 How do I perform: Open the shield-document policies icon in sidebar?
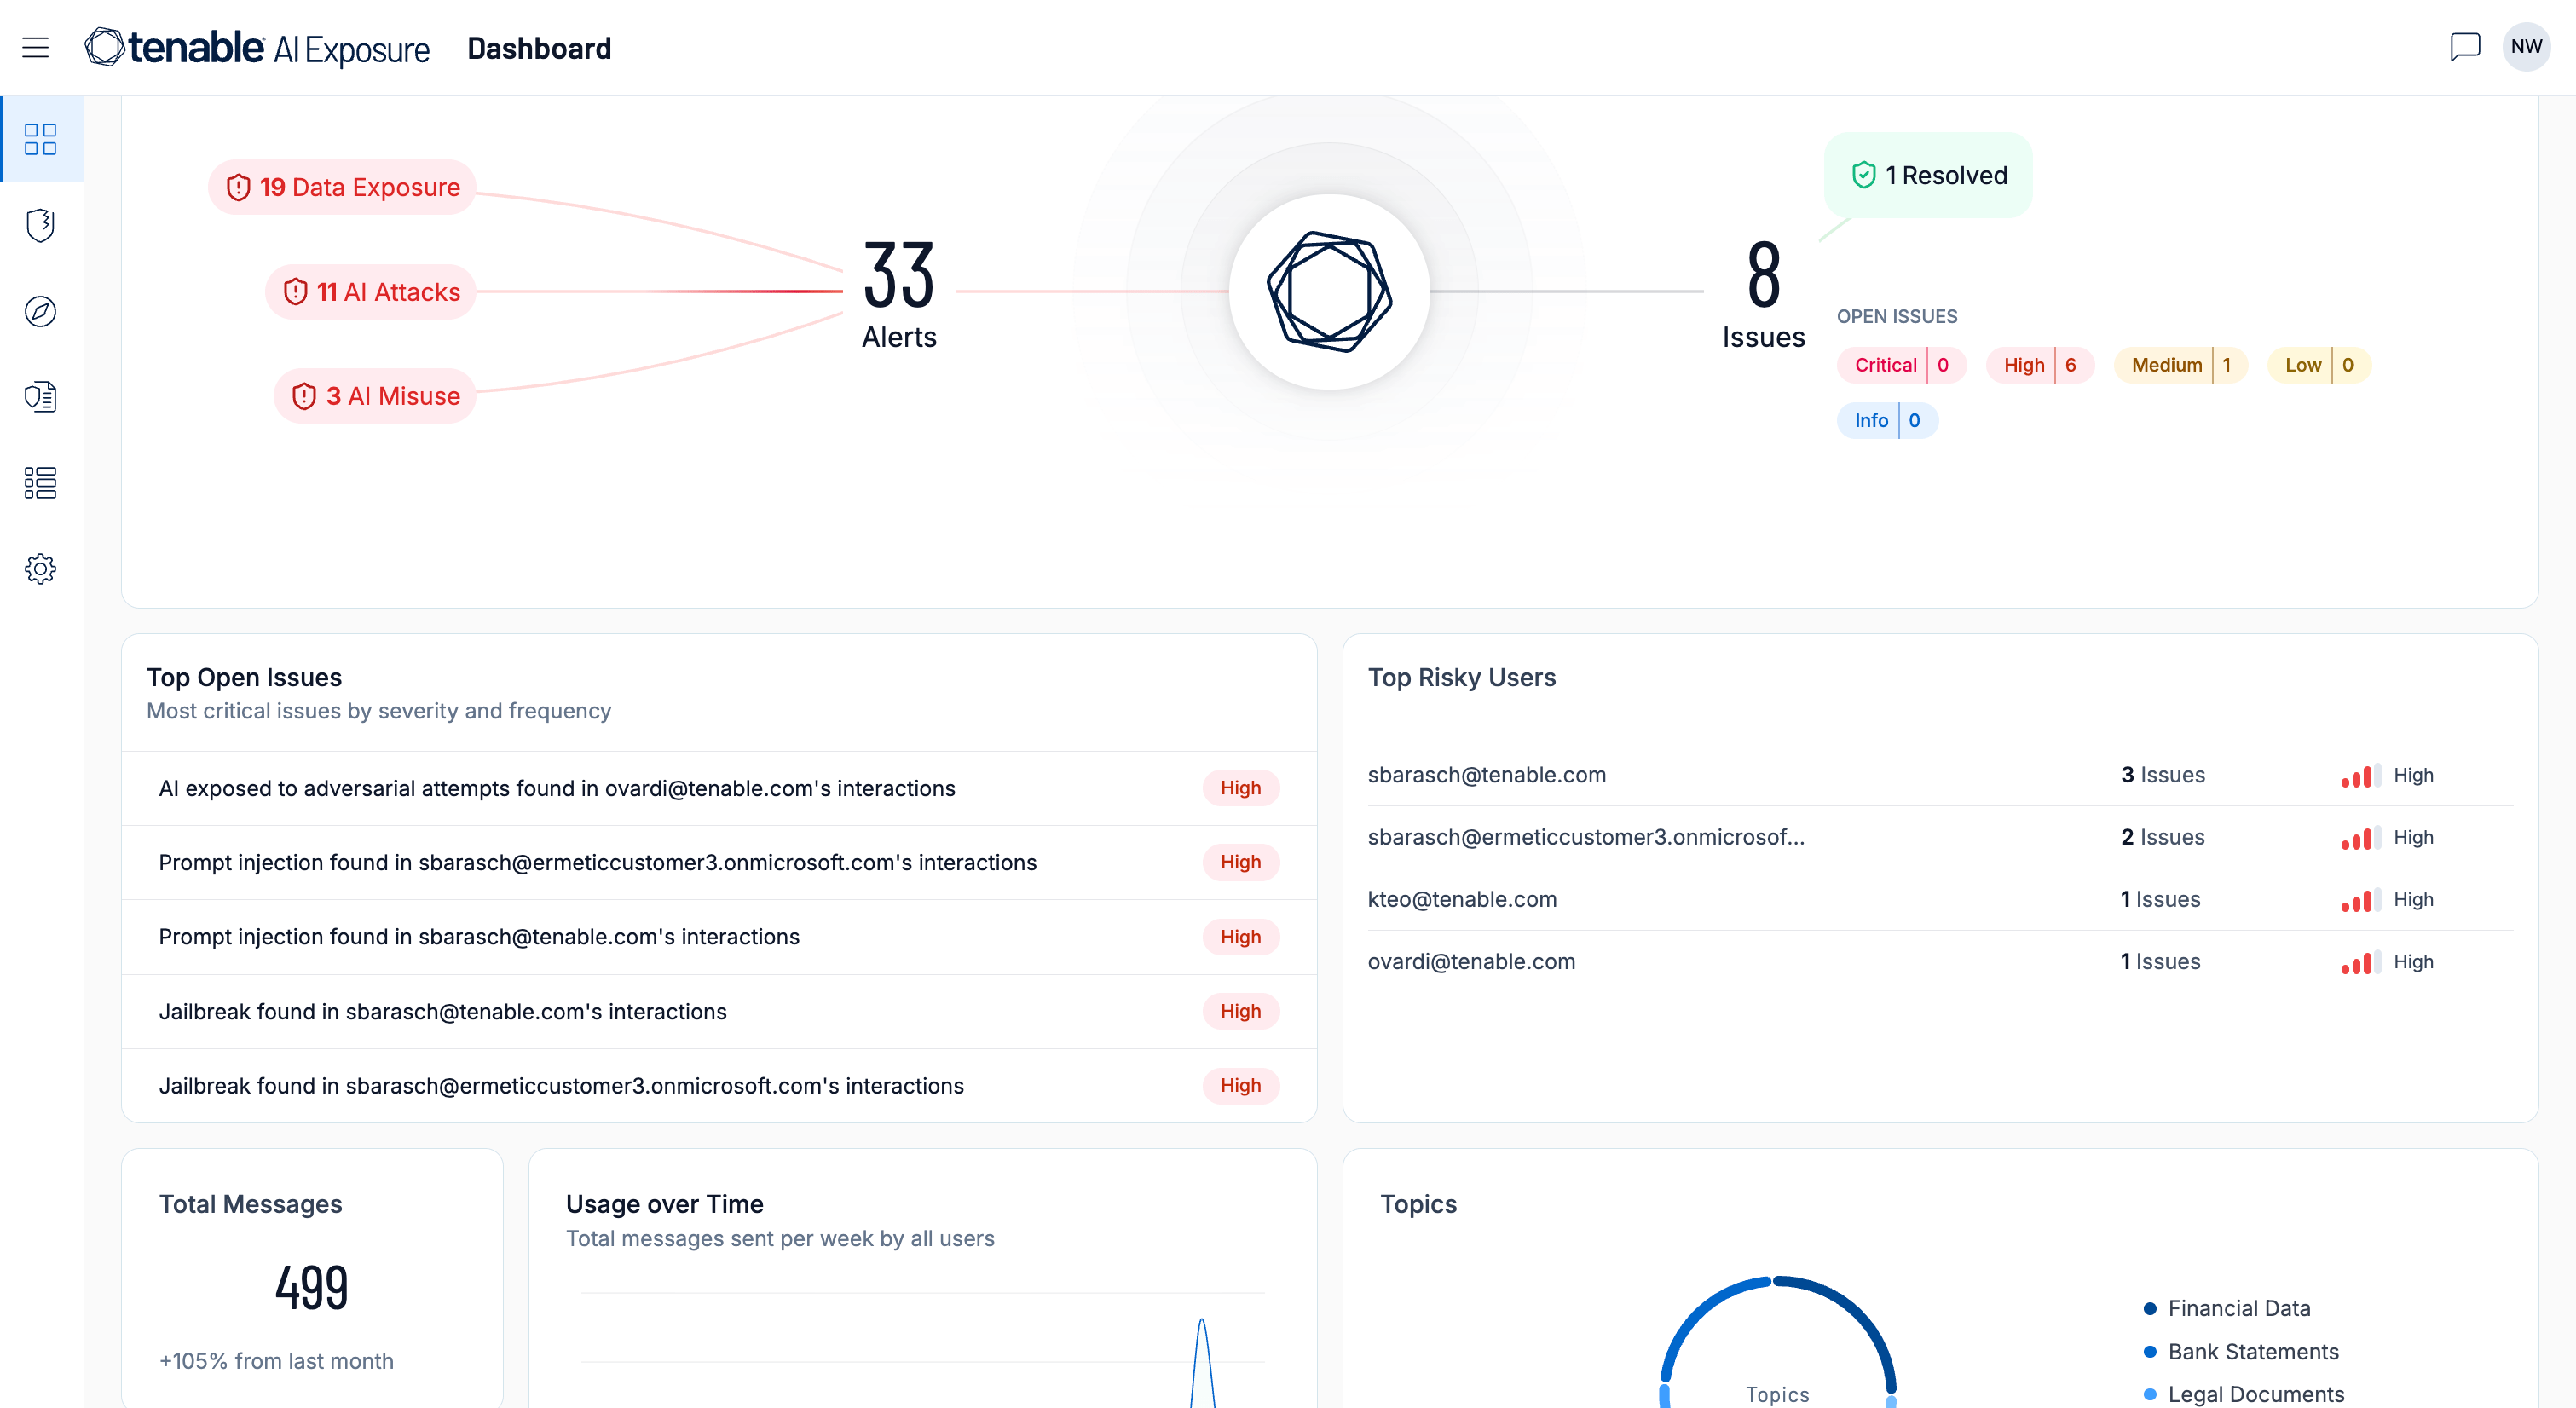[x=40, y=397]
